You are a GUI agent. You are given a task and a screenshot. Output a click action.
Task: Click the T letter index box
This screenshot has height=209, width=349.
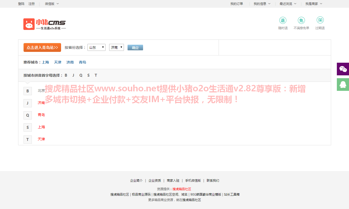click(x=28, y=140)
